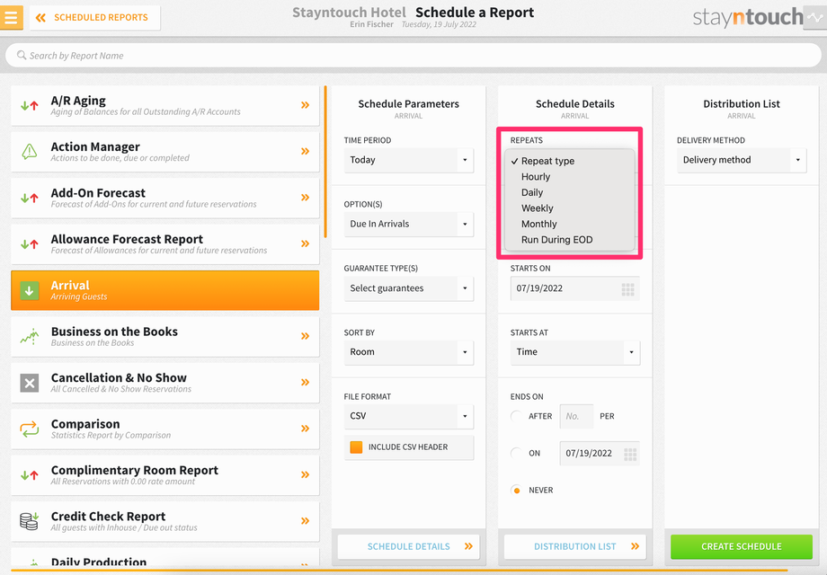Open Allowance Forecast Report via its chevrons

click(305, 244)
